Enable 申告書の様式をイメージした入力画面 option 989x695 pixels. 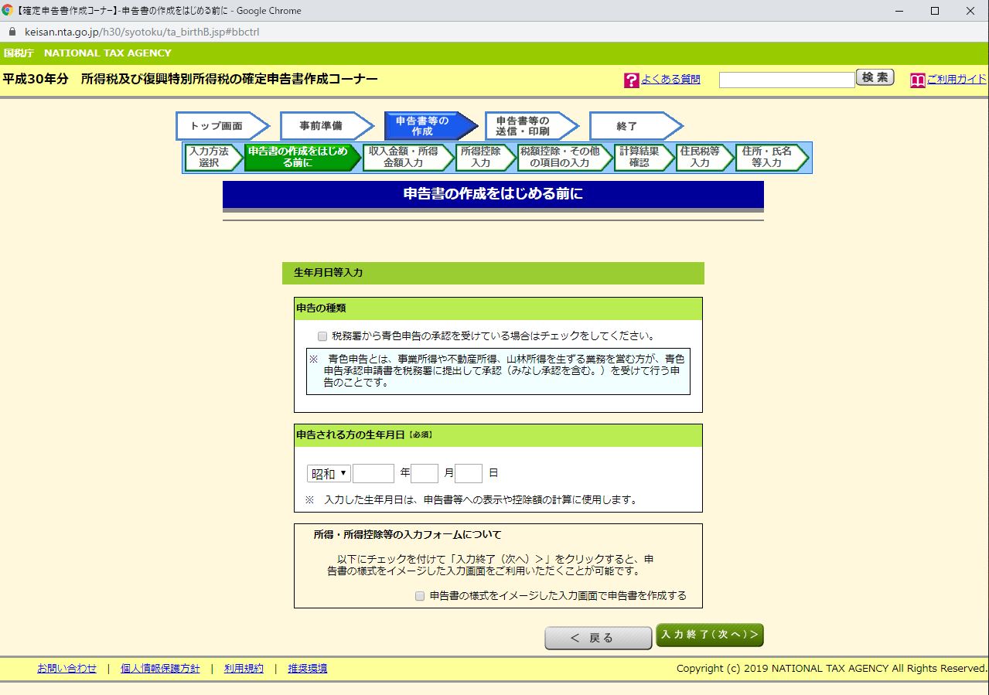[419, 596]
